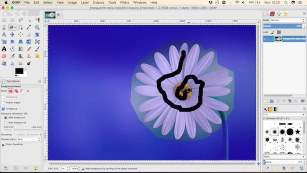Screen dimensions: 307x173
Task: Select the Zoom magnifier tool
Action: (37, 27)
